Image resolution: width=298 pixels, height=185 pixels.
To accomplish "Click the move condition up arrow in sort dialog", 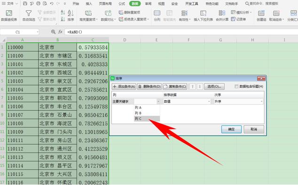I will click(193, 86).
